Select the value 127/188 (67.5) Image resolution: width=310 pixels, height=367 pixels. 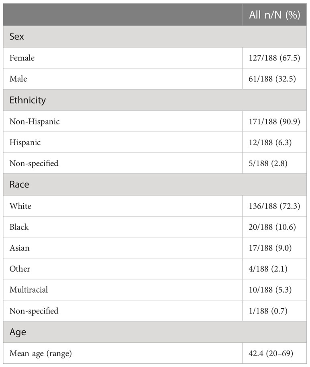[x=274, y=58]
